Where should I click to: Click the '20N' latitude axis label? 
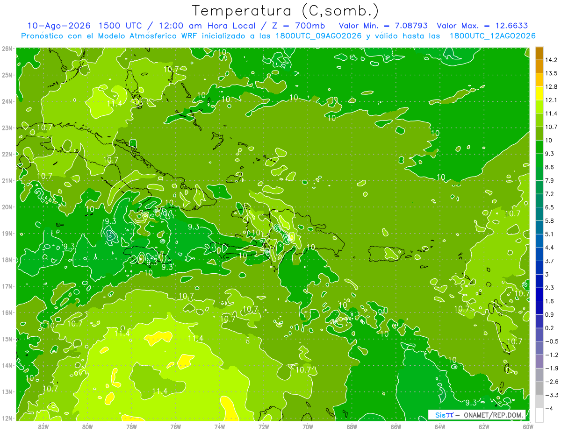click(x=7, y=207)
